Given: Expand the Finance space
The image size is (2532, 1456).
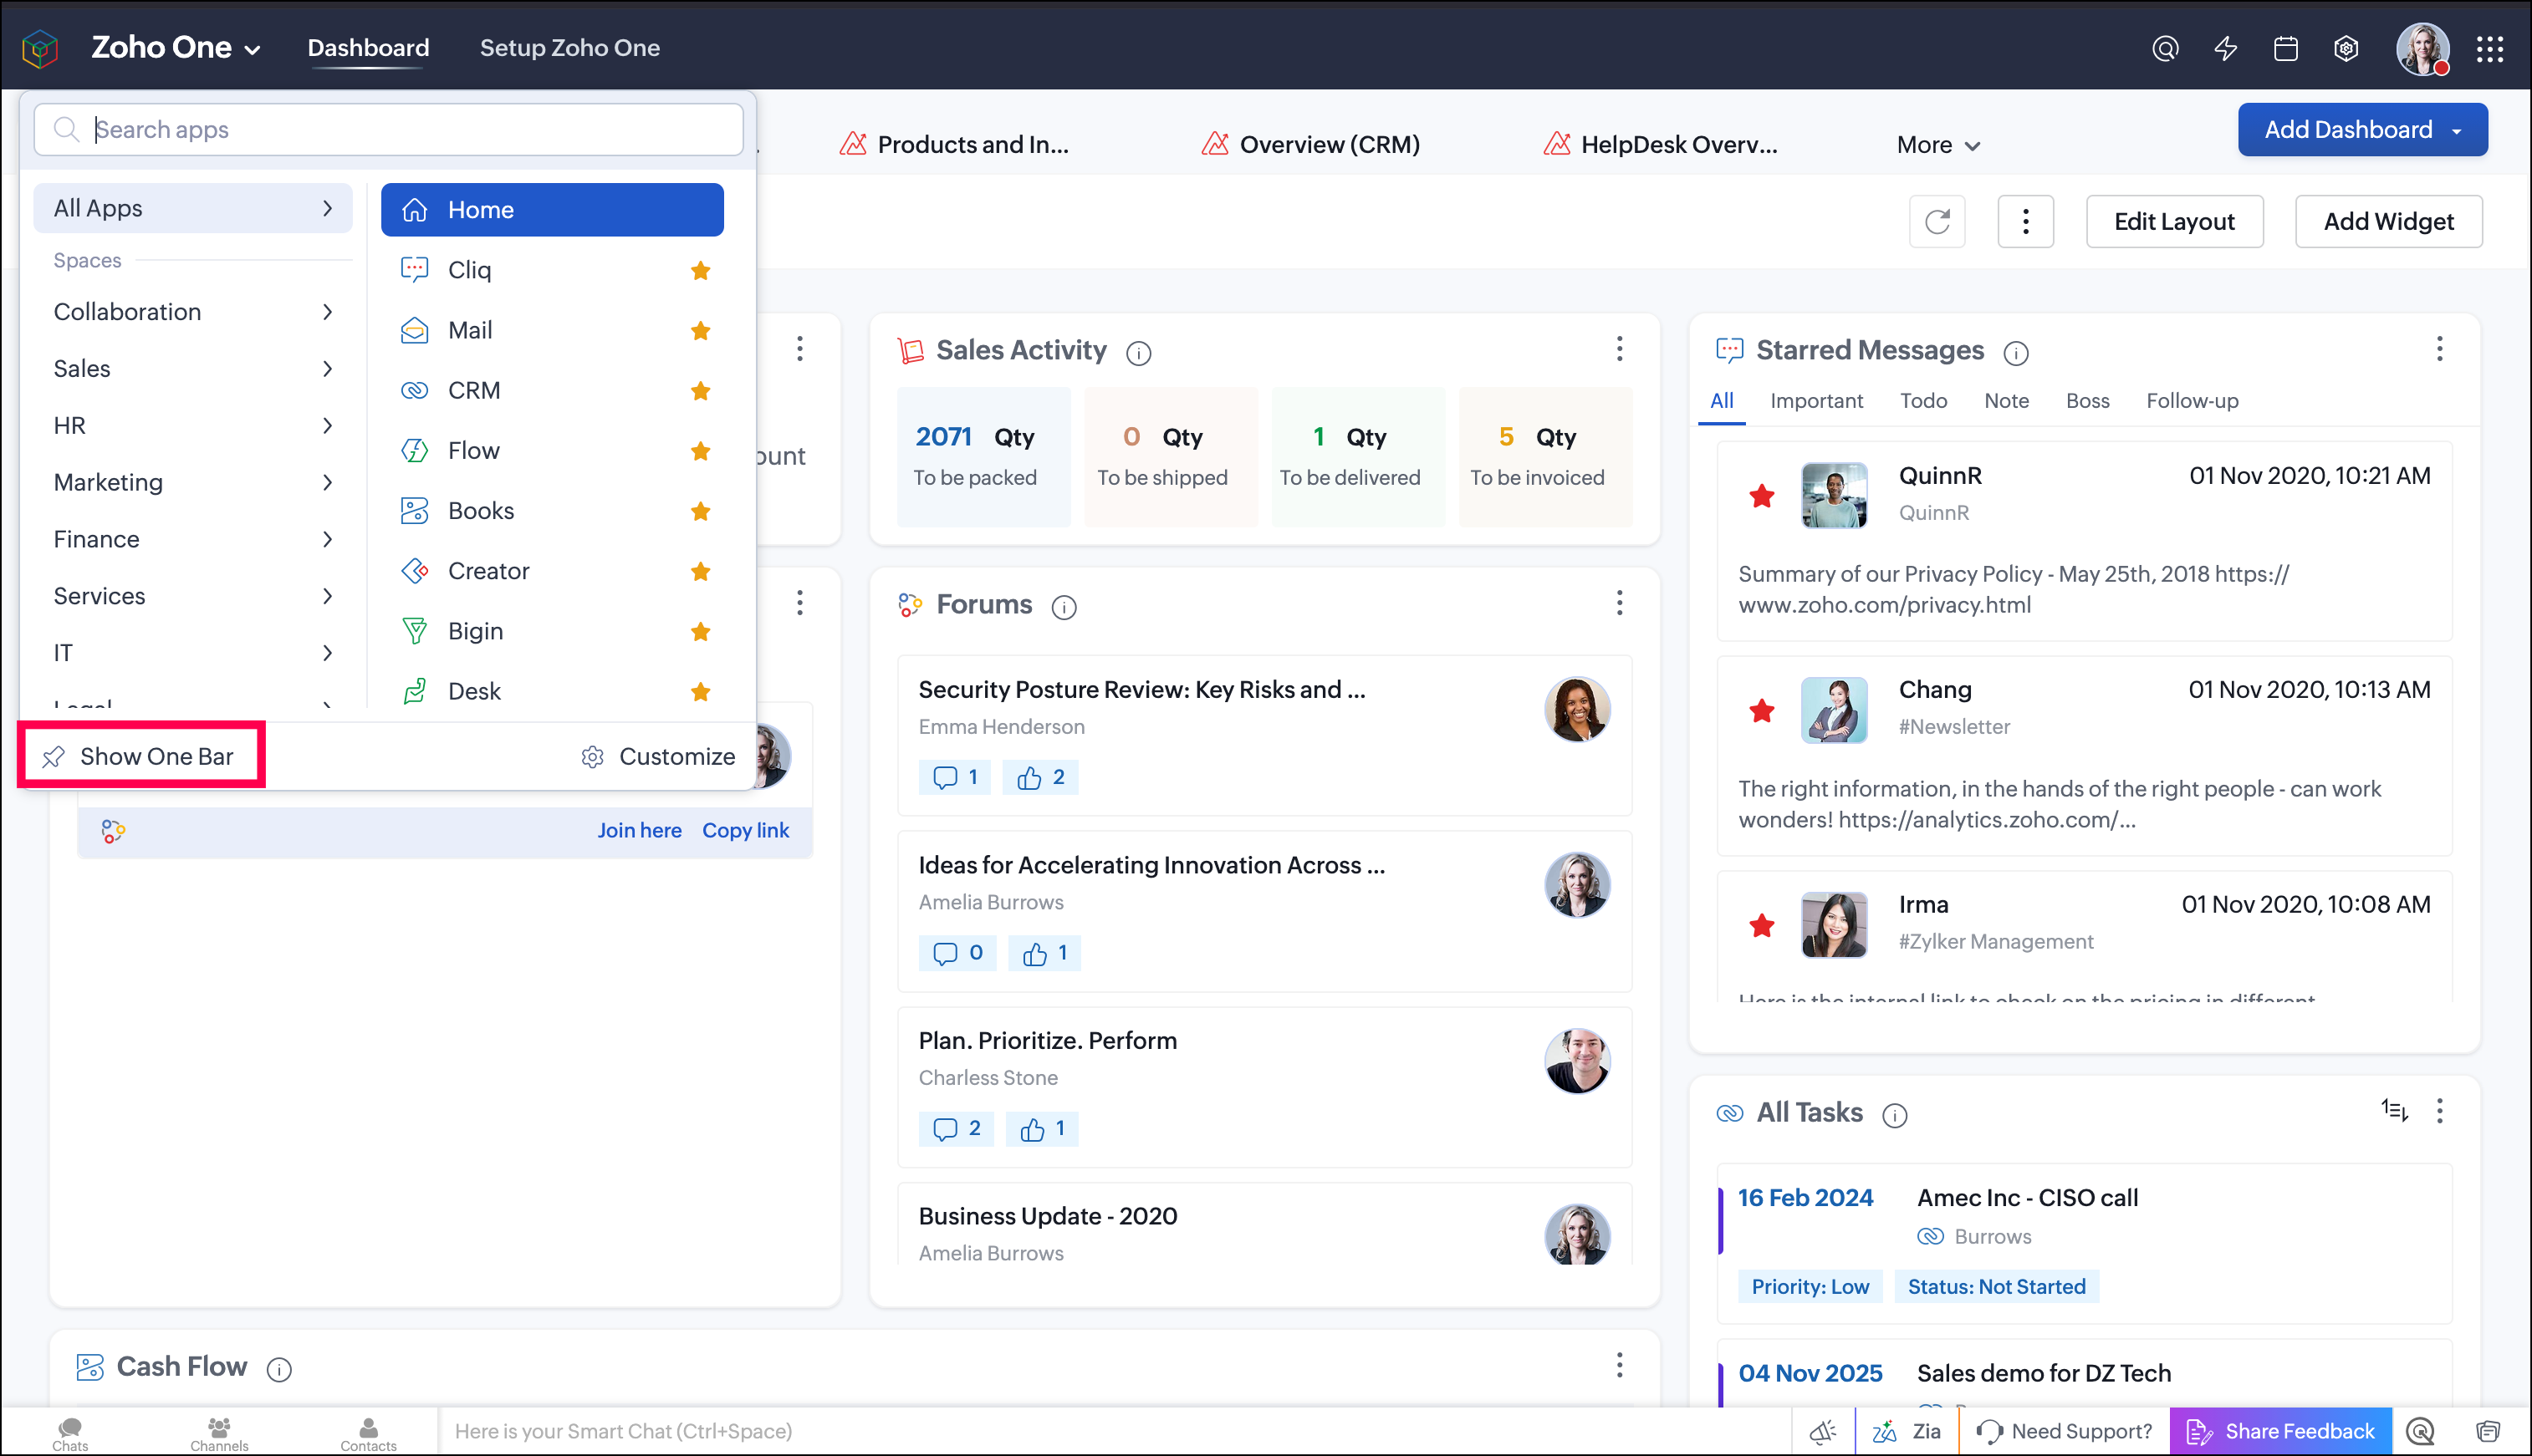Looking at the screenshot, I should tap(193, 540).
